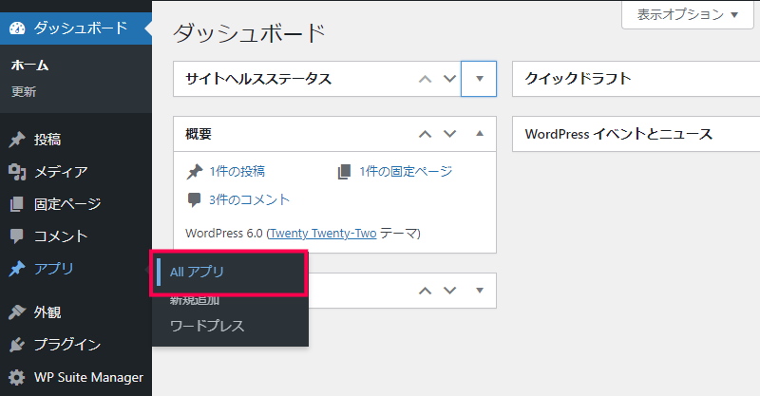The height and width of the screenshot is (396, 760).
Task: Click the gear icon beside WP Suite Manager
Action: tap(17, 377)
